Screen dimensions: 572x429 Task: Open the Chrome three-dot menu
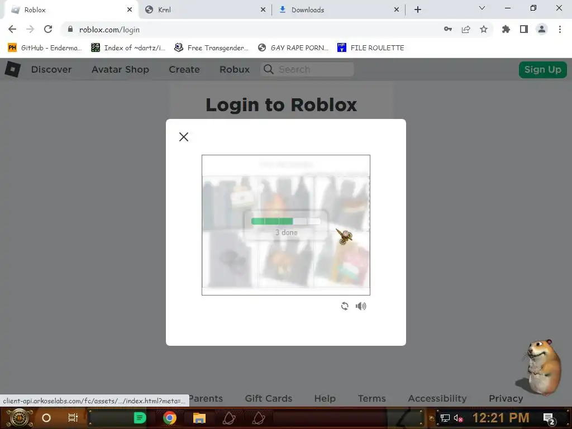pyautogui.click(x=560, y=29)
